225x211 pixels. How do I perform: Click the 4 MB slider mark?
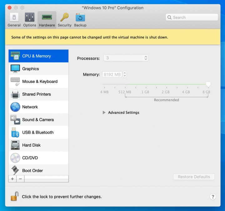pos(104,92)
